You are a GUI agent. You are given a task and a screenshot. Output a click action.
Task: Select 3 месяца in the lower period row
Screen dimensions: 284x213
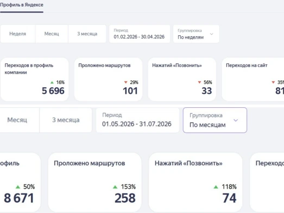pyautogui.click(x=66, y=120)
